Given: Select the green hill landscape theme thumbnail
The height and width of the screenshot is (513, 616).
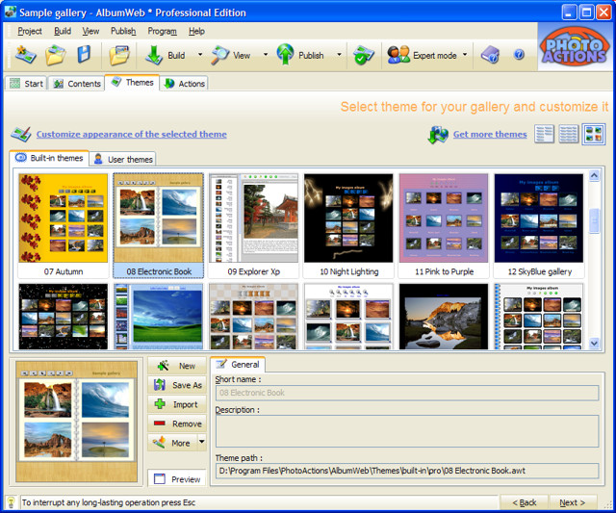Looking at the screenshot, I should coord(158,317).
